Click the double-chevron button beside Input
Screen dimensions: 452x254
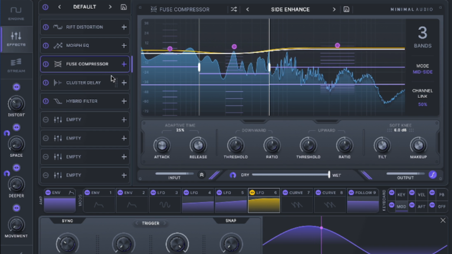point(201,175)
